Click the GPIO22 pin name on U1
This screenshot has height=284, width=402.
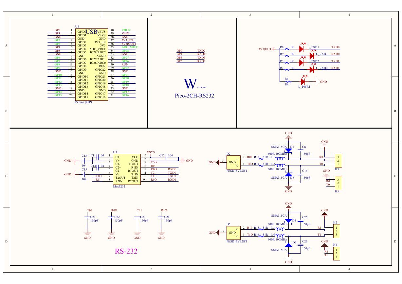100,70
